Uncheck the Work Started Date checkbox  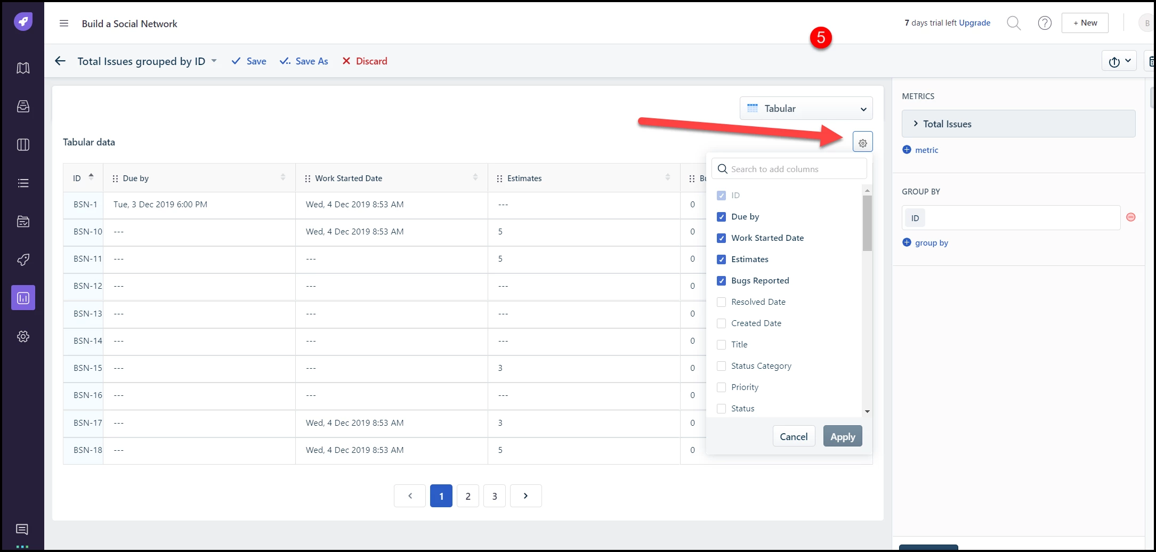pos(721,238)
